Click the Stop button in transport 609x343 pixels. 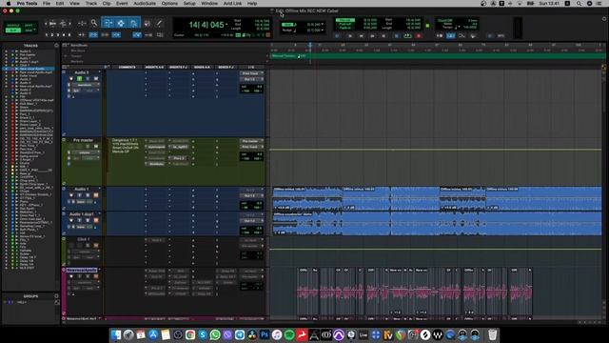pyautogui.click(x=396, y=36)
